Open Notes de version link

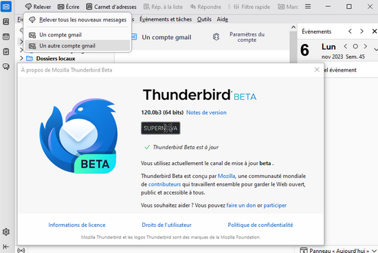click(206, 112)
